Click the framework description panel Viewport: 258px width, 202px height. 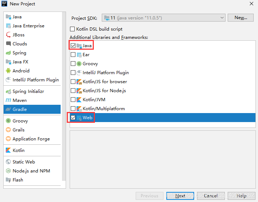pyautogui.click(x=163, y=160)
